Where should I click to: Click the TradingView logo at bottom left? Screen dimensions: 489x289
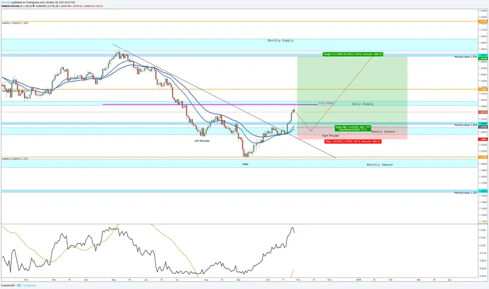pos(26,285)
